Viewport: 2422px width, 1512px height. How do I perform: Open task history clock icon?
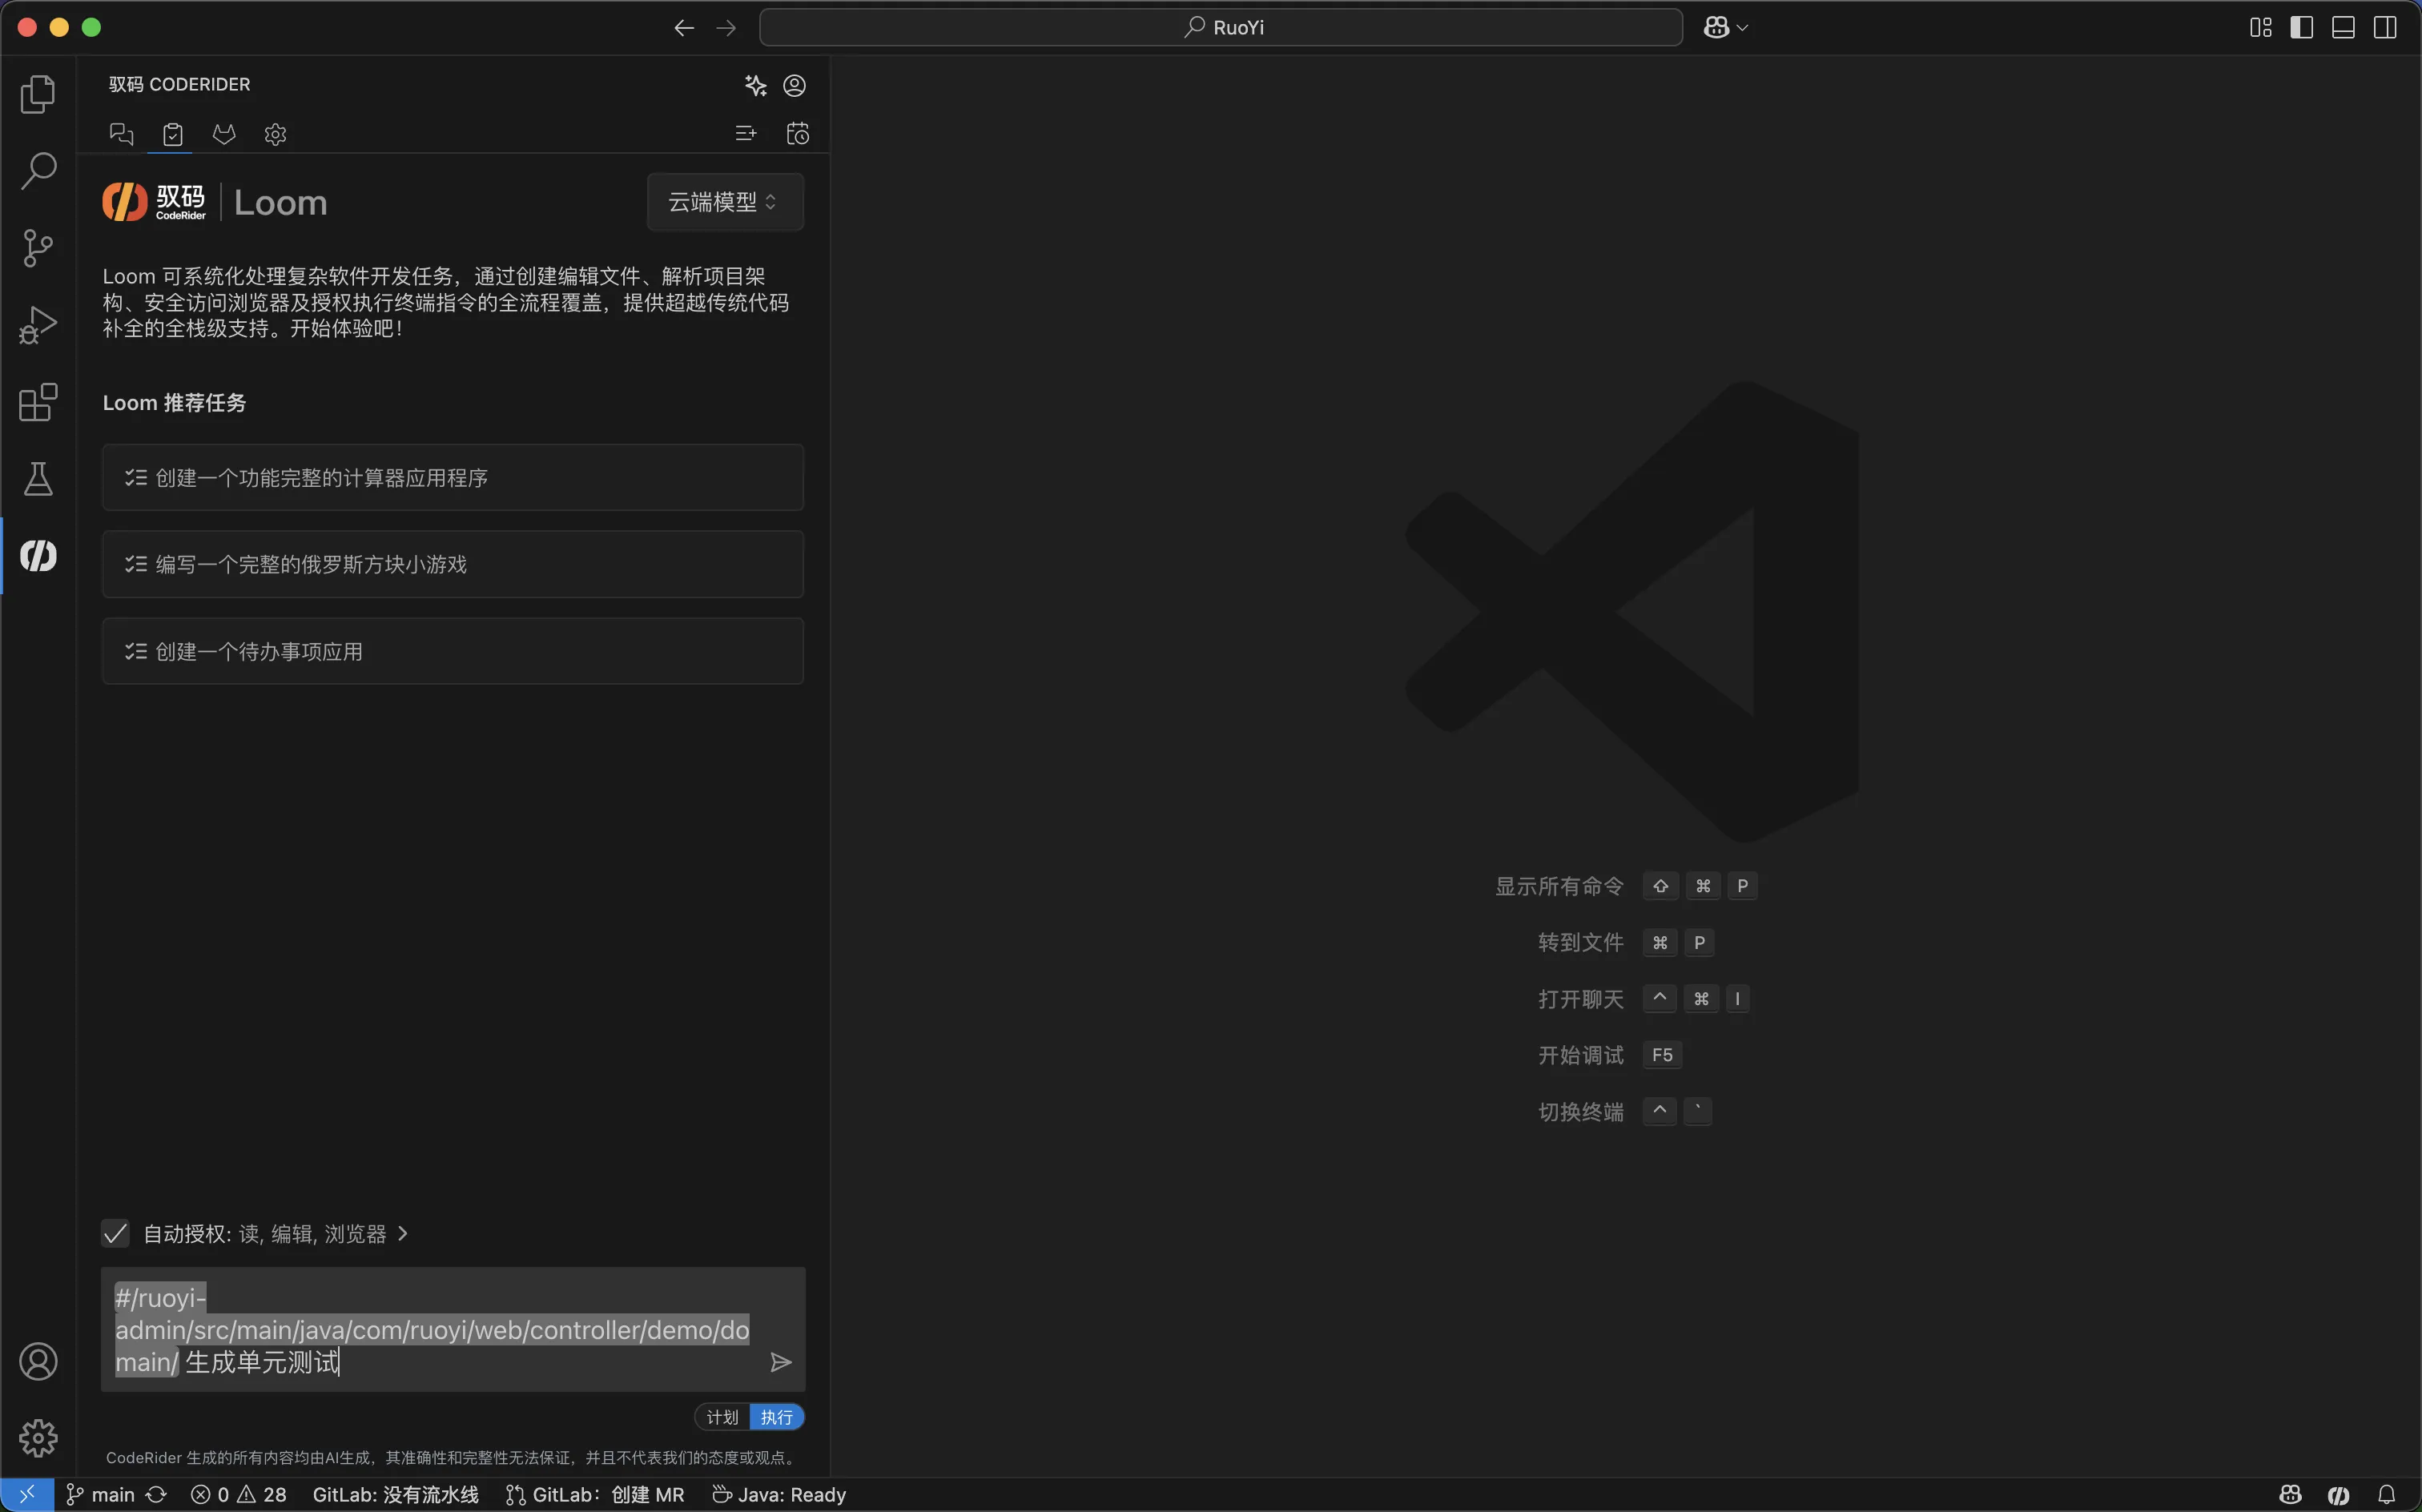tap(797, 134)
